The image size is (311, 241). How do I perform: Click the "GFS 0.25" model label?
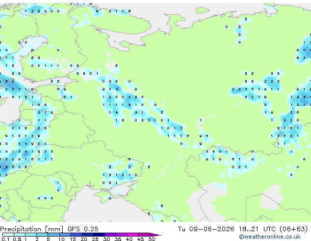(83, 229)
